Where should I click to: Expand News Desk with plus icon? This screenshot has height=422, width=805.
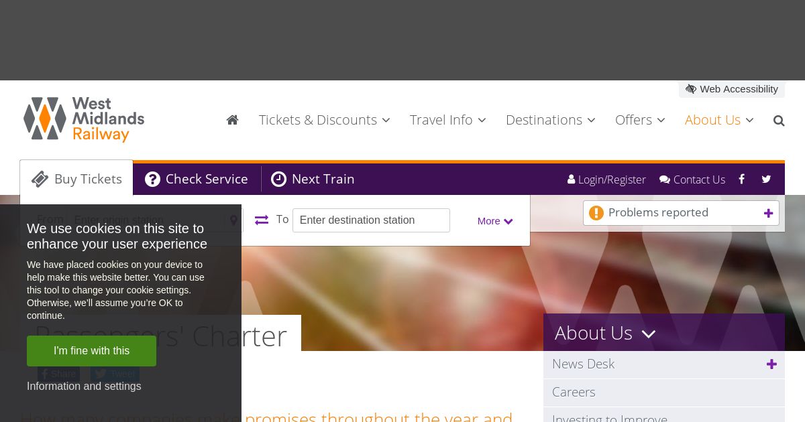tap(771, 364)
